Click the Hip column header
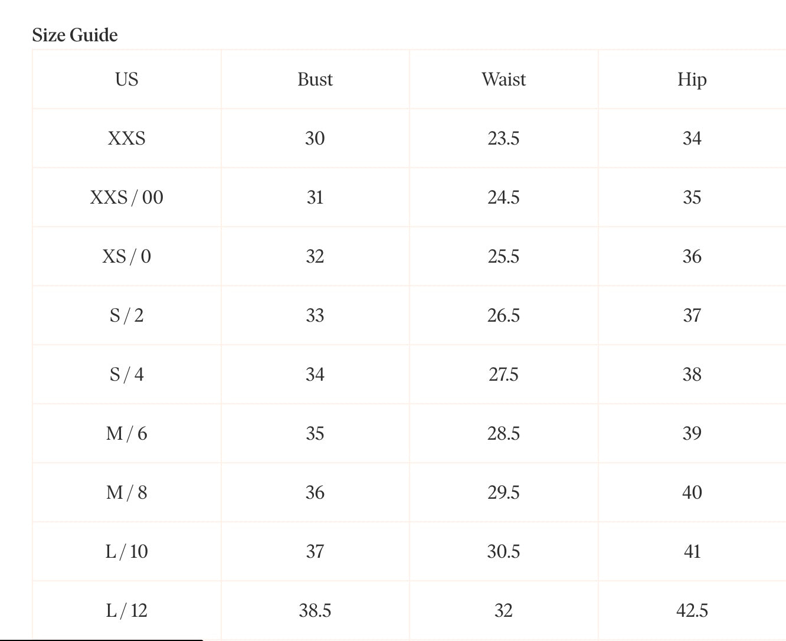Viewport: 786px width, 641px height. [x=692, y=79]
